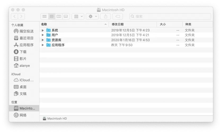Switch to list view

(x=52, y=16)
